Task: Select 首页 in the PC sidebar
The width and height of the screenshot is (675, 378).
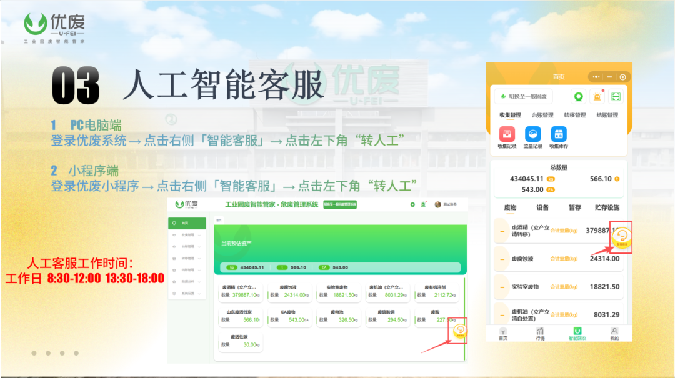Action: [x=187, y=223]
